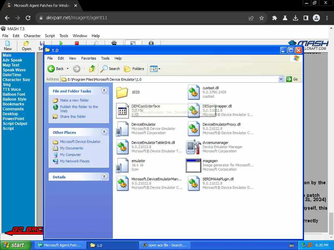Image resolution: width=334 pixels, height=250 pixels.
Task: Select dvcemumanager application icon
Action: pyautogui.click(x=193, y=147)
